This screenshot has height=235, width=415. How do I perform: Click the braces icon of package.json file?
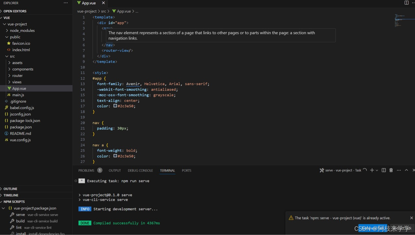pos(6,127)
